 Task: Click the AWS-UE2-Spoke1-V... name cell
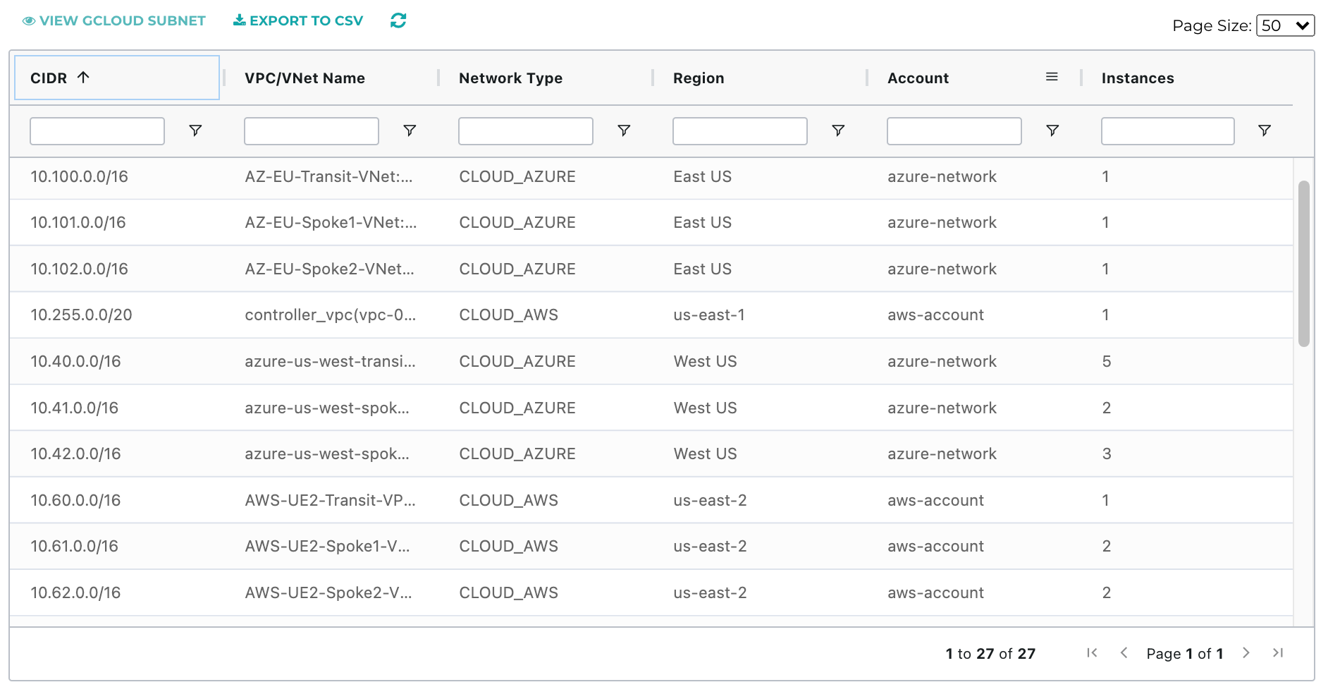(x=327, y=546)
